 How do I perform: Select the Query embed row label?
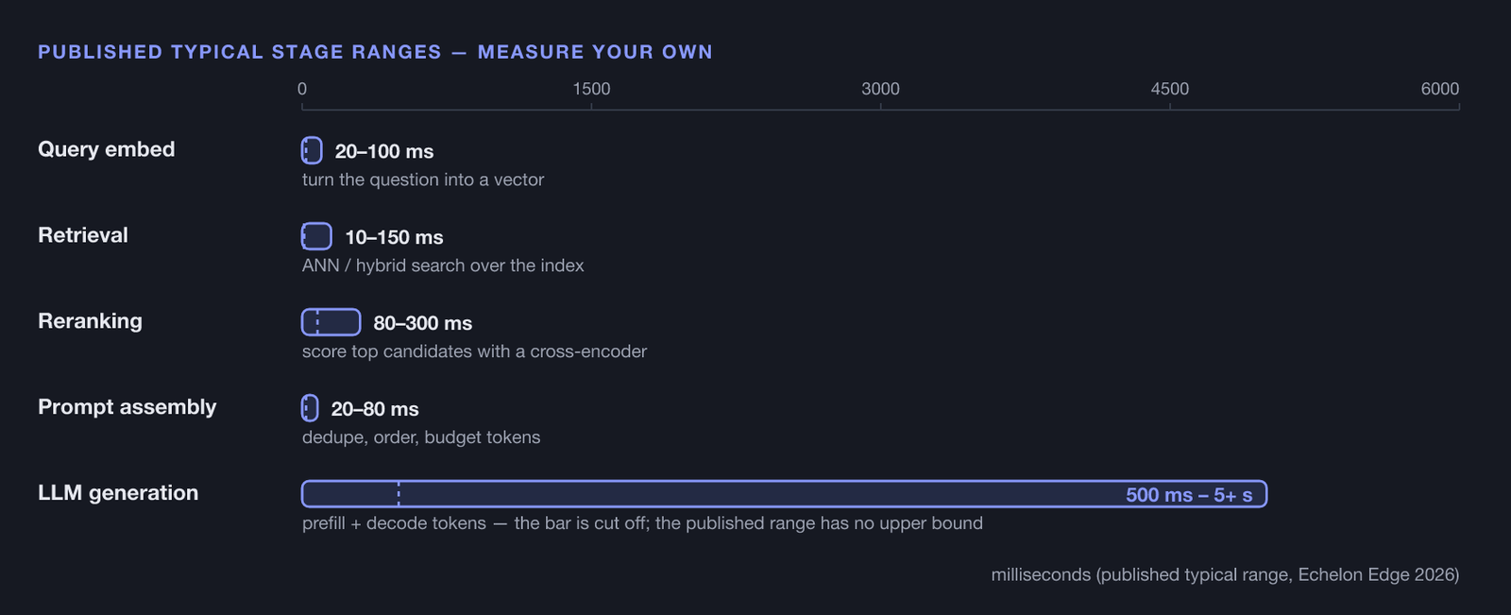coord(107,149)
